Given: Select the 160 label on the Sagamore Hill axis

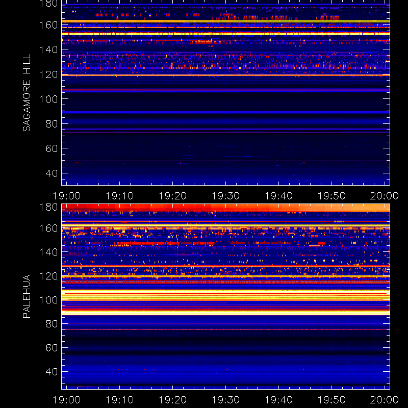Looking at the screenshot, I should coord(48,25).
